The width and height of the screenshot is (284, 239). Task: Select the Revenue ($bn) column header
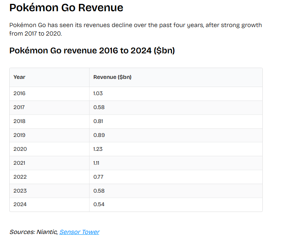click(x=112, y=77)
